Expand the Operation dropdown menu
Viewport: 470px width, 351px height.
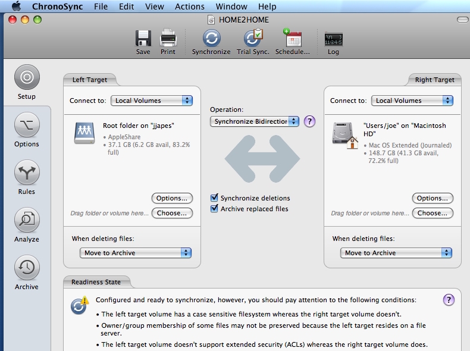pos(255,121)
